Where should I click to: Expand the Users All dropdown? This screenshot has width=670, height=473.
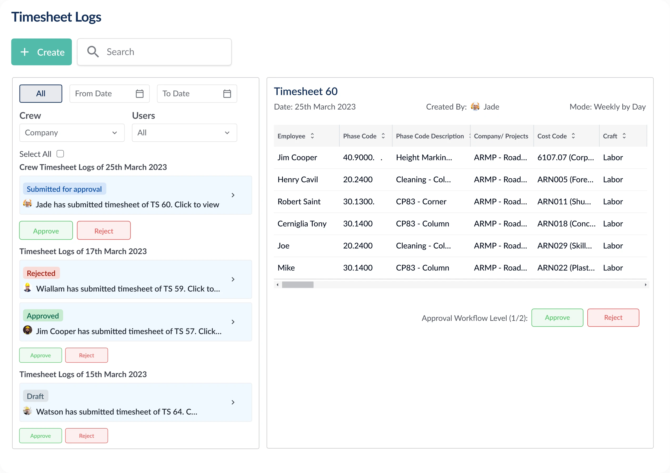184,133
